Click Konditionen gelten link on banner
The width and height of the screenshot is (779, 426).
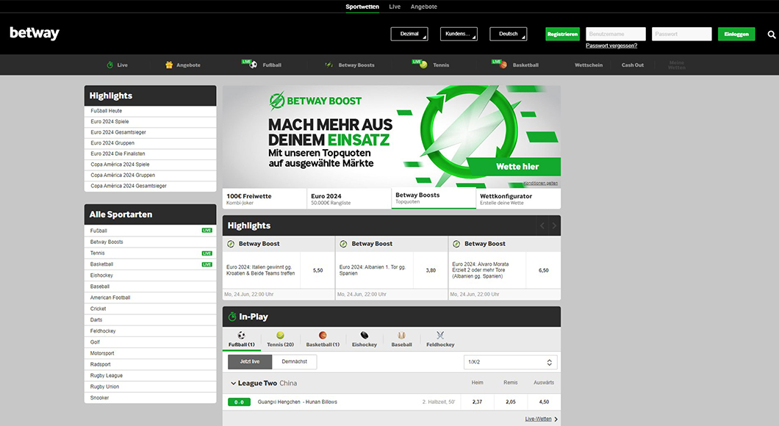(541, 183)
